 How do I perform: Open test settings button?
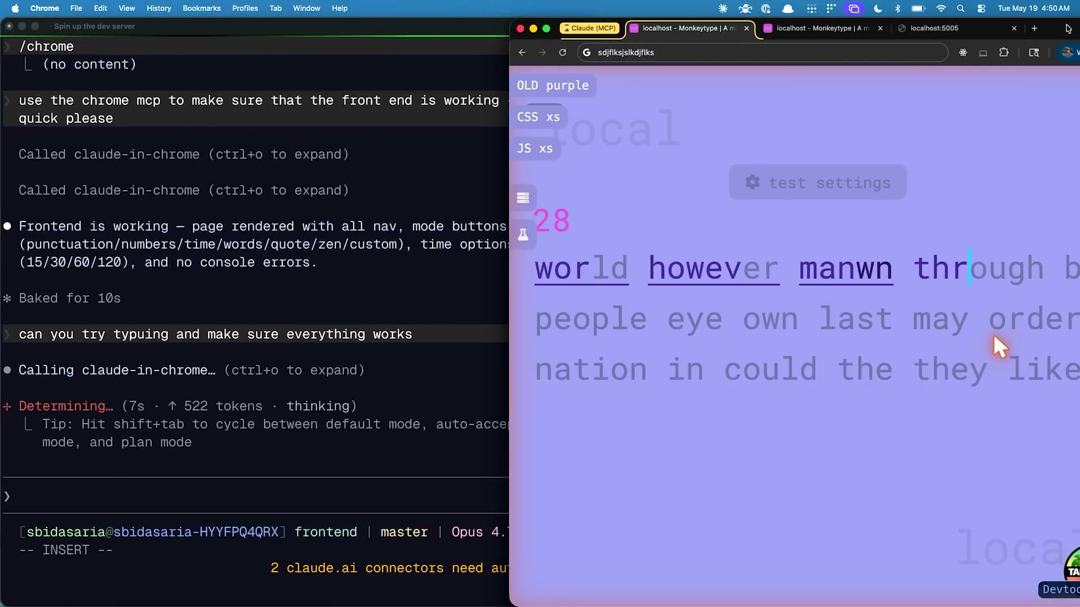click(817, 183)
